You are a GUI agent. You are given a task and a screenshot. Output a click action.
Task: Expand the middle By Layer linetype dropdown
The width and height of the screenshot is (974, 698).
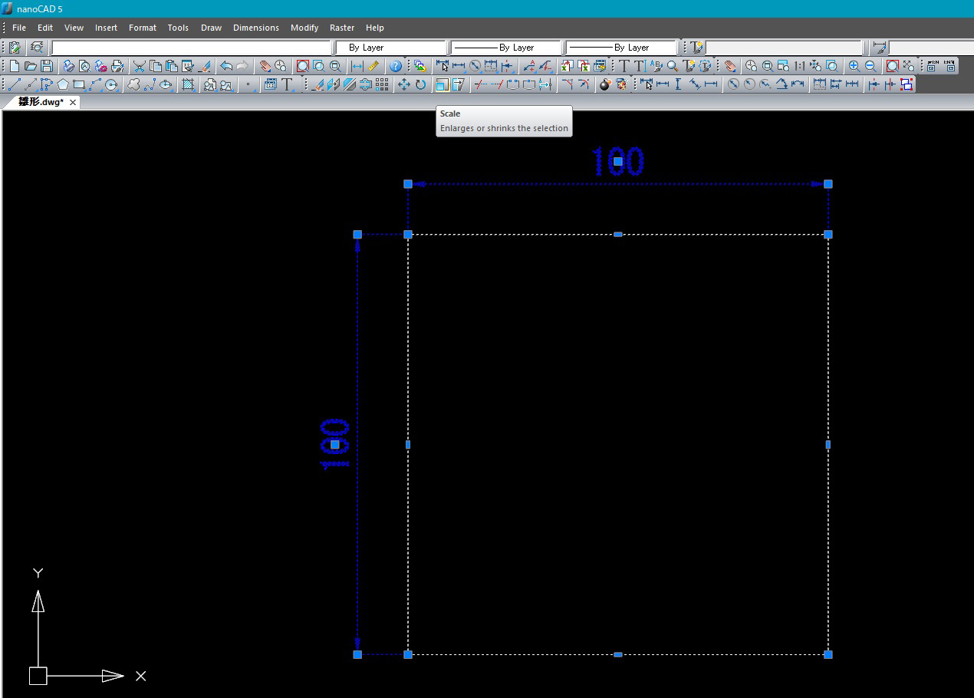coord(506,48)
